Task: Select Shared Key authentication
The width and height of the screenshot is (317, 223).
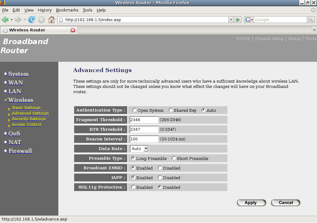Action: pos(171,110)
